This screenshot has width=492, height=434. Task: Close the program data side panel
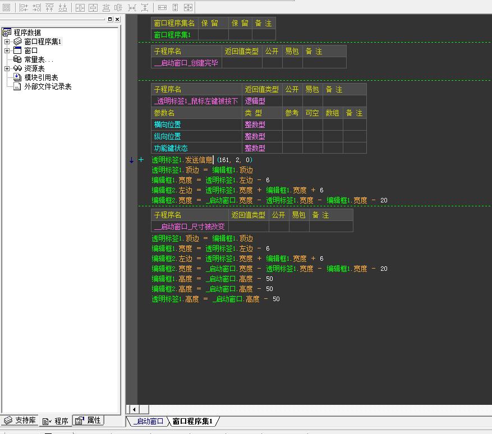point(117,19)
